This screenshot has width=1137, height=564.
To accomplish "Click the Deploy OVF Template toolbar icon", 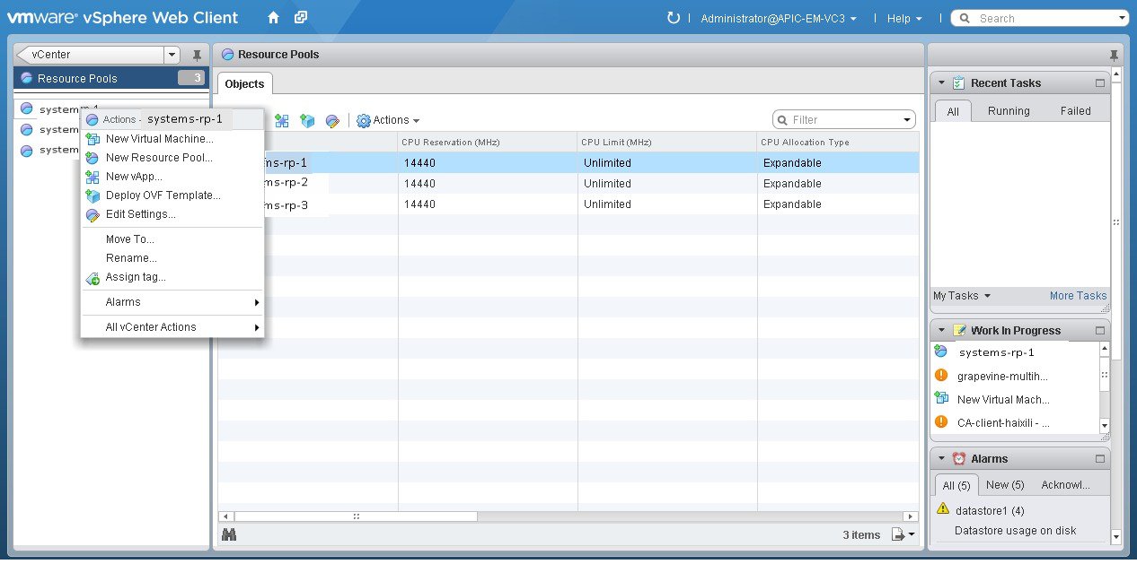I will pos(307,120).
